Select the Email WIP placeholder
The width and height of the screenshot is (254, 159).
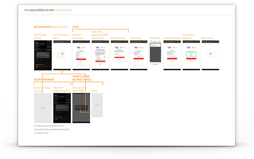[97, 105]
